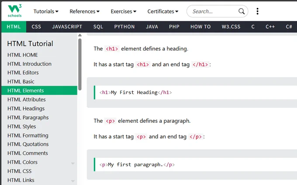297x185 pixels.
Task: Open HTML Styles in sidebar
Action: tap(39, 127)
